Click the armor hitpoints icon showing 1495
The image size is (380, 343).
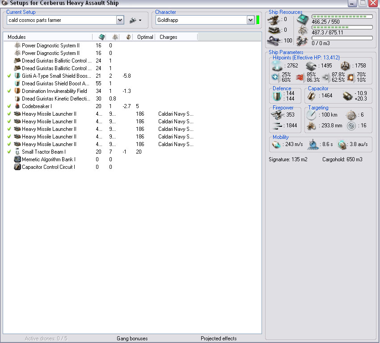click(x=311, y=66)
